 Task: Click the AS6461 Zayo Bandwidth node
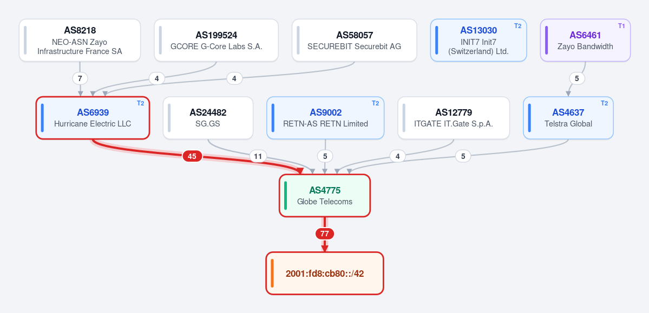coord(585,40)
